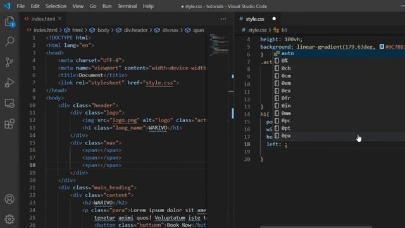
Task: Click WARIVO text inside the h1 tag
Action: tap(158, 128)
